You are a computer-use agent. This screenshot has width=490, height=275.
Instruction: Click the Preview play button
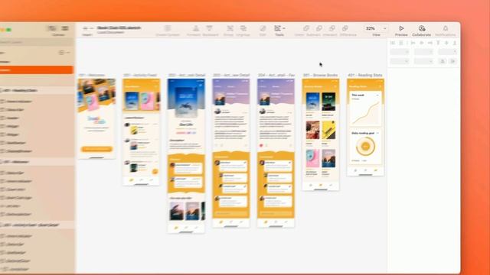coord(401,29)
